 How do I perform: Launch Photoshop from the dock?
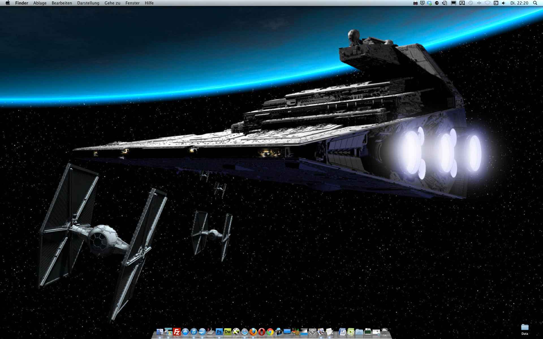(219, 332)
